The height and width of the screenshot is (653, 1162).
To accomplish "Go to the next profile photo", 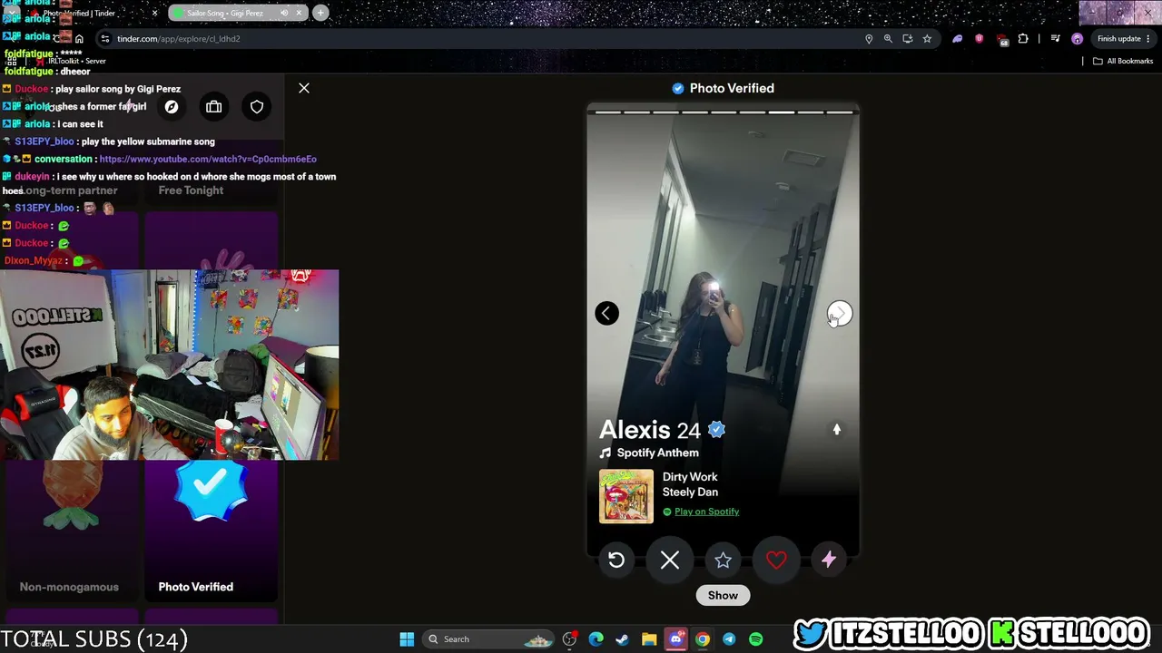I will click(x=840, y=314).
